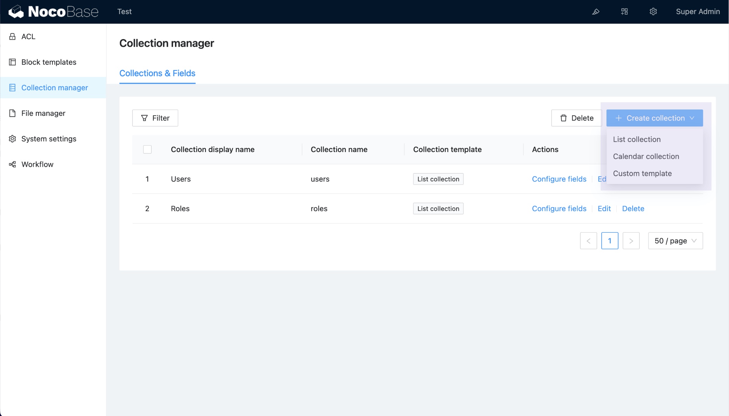Toggle the select-all checkbox in table header

[x=147, y=149]
